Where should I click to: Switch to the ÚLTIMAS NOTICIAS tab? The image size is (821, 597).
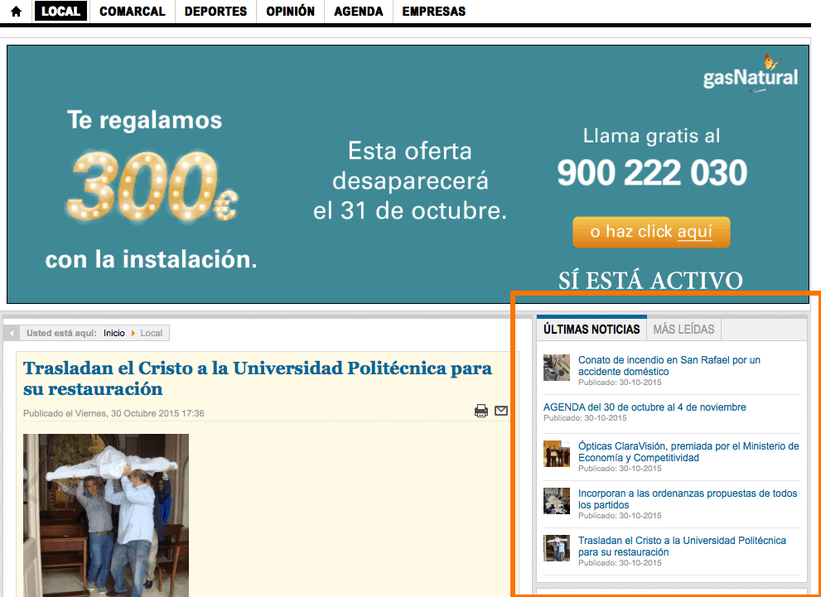click(x=592, y=329)
